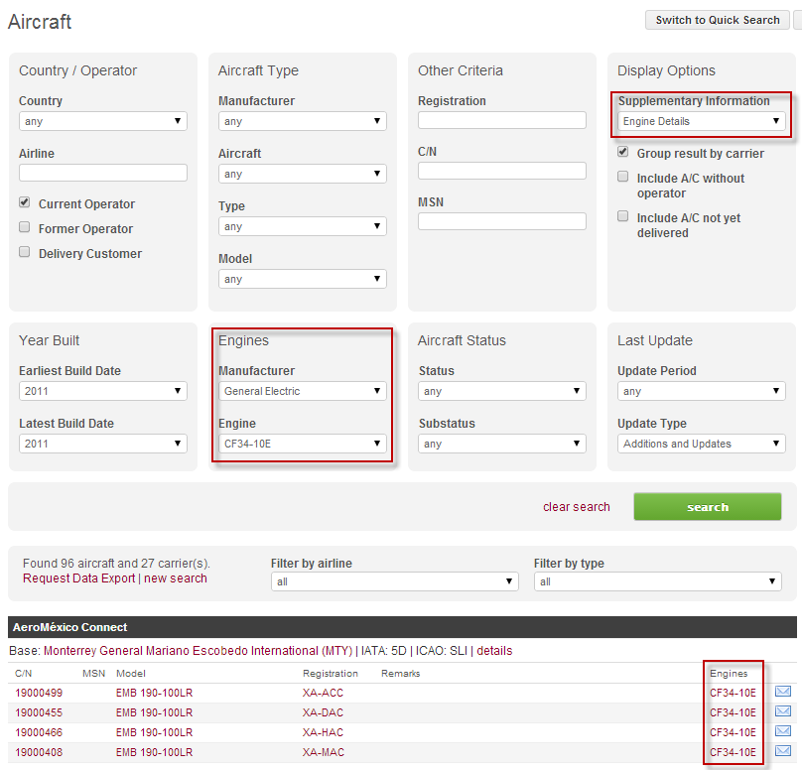Open the Filter by type dropdown
Screen dimensions: 802x770
658,581
